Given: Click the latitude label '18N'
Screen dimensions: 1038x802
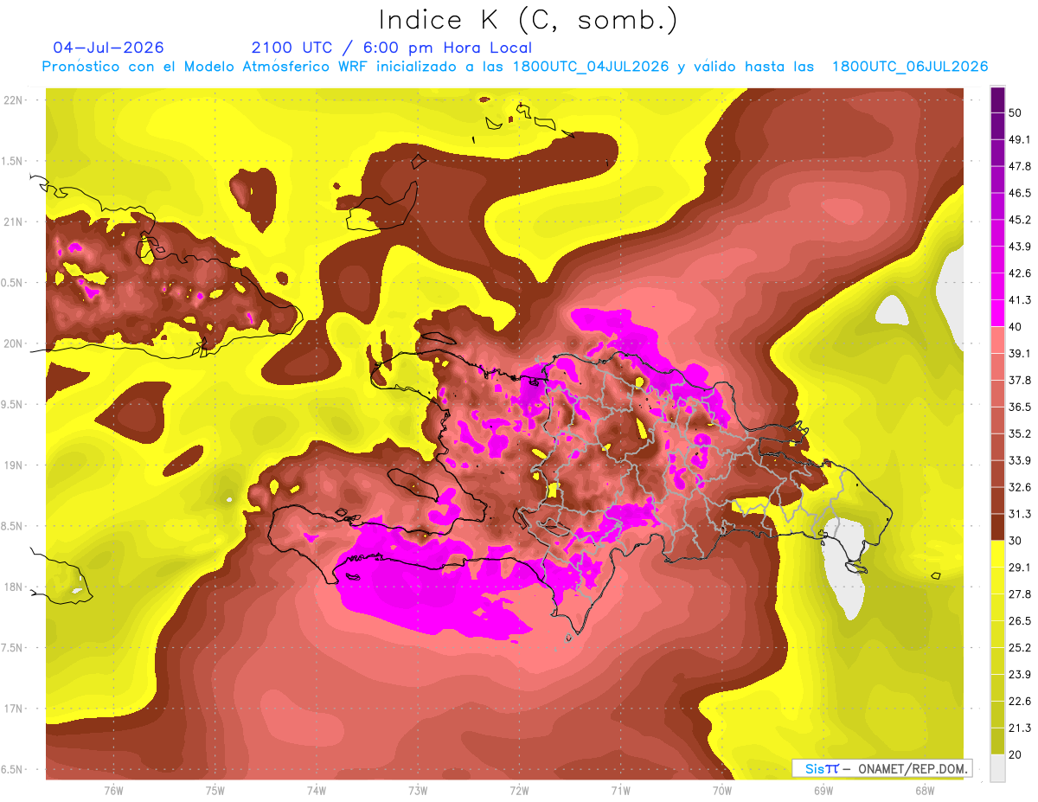Looking at the screenshot, I should coord(14,587).
